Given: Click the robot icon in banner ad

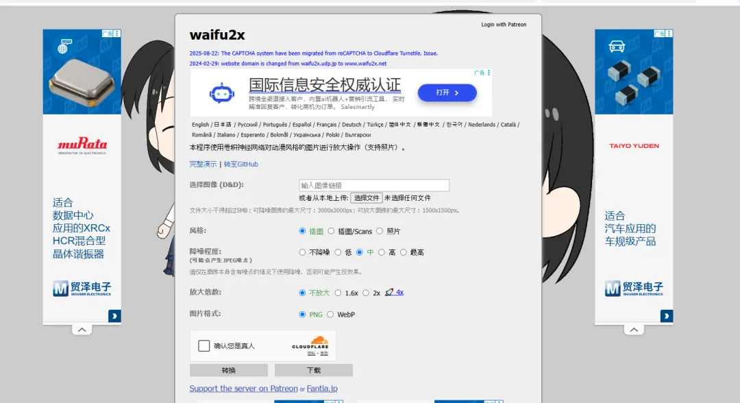Looking at the screenshot, I should pos(222,93).
